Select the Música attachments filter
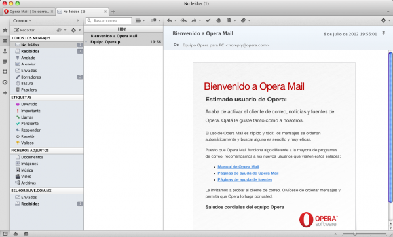 [47, 170]
